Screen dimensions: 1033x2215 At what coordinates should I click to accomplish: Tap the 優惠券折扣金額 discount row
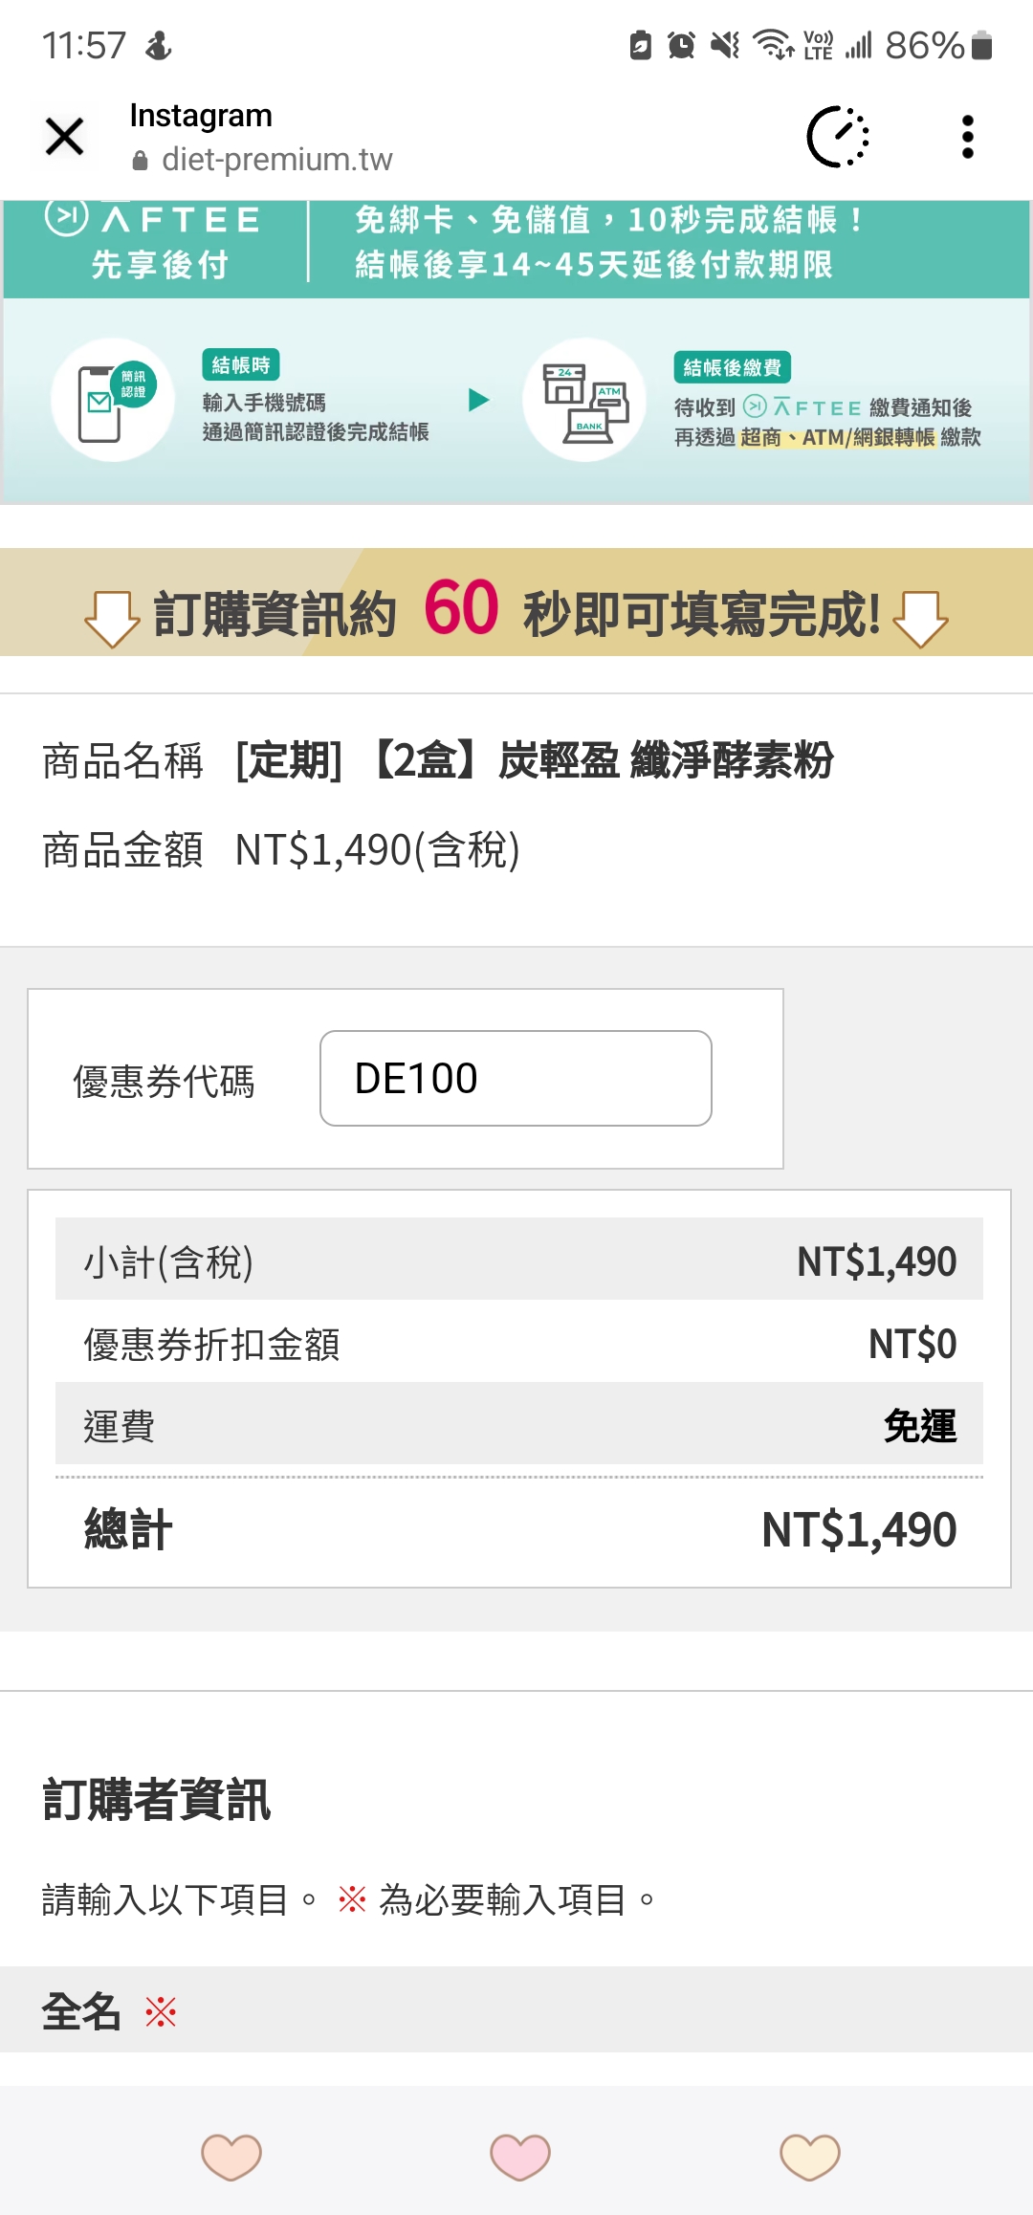click(x=519, y=1344)
